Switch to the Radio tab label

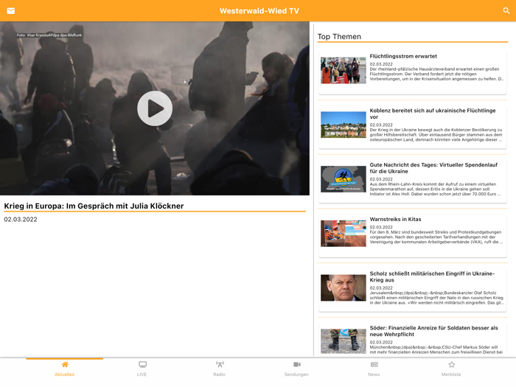[219, 374]
